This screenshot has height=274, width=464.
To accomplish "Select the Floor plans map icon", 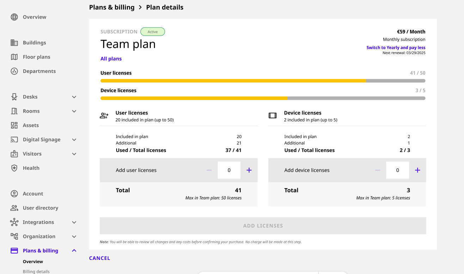I will click(14, 57).
